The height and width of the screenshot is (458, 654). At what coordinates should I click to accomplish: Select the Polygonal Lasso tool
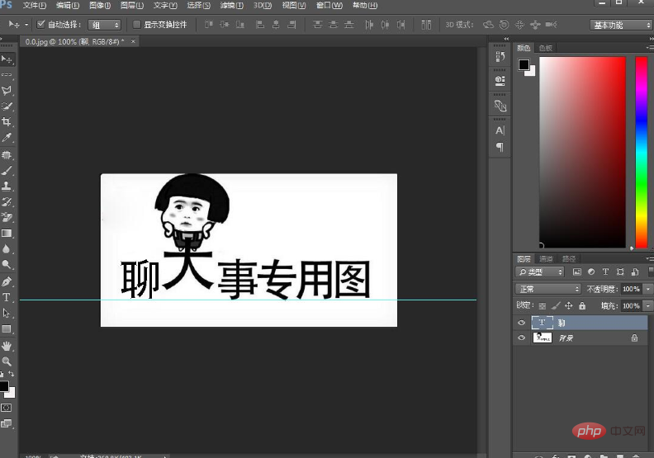pos(7,91)
